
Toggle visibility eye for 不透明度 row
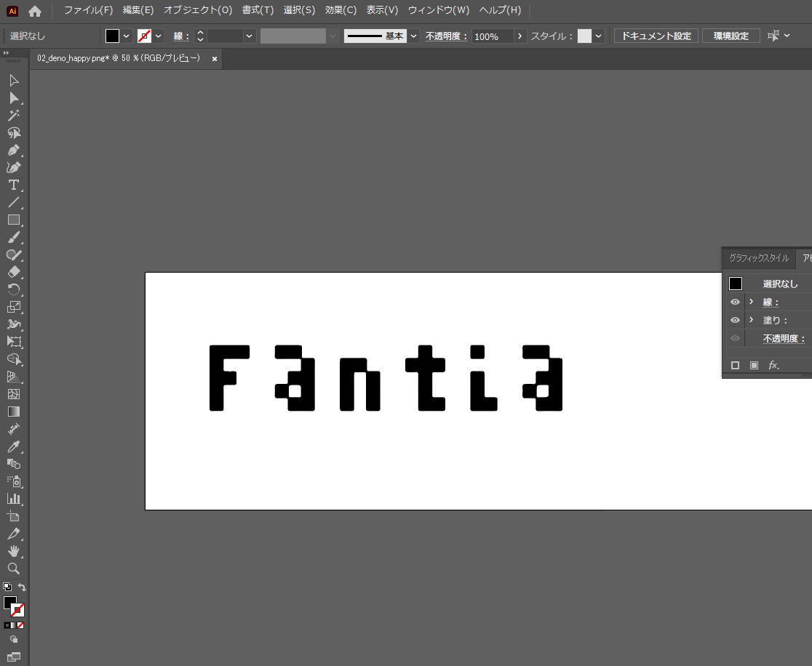[x=735, y=338]
